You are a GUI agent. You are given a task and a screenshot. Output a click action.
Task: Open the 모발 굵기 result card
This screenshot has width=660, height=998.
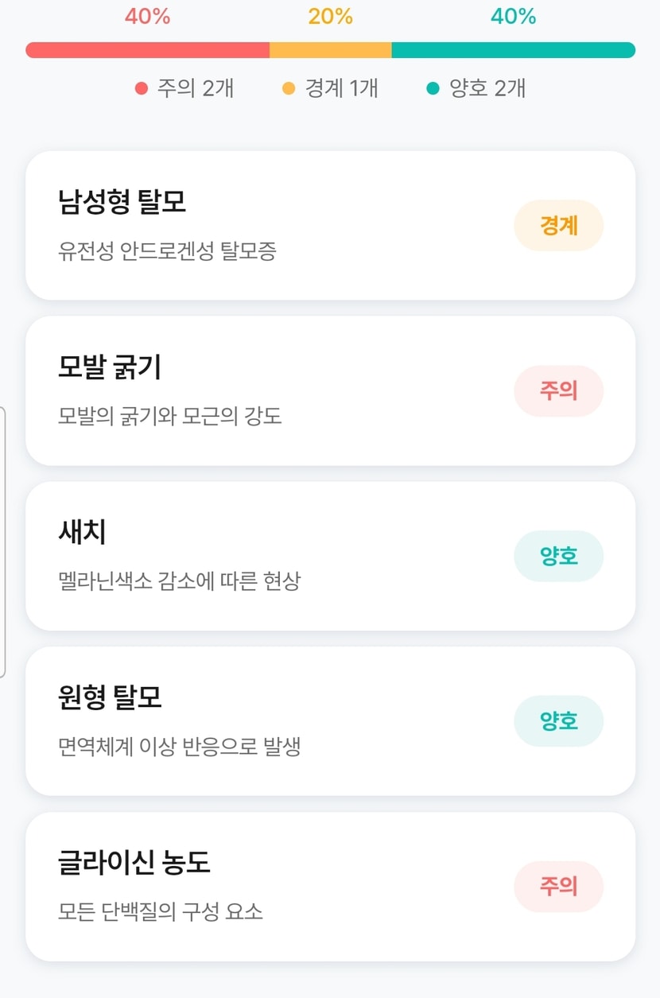click(270, 390)
